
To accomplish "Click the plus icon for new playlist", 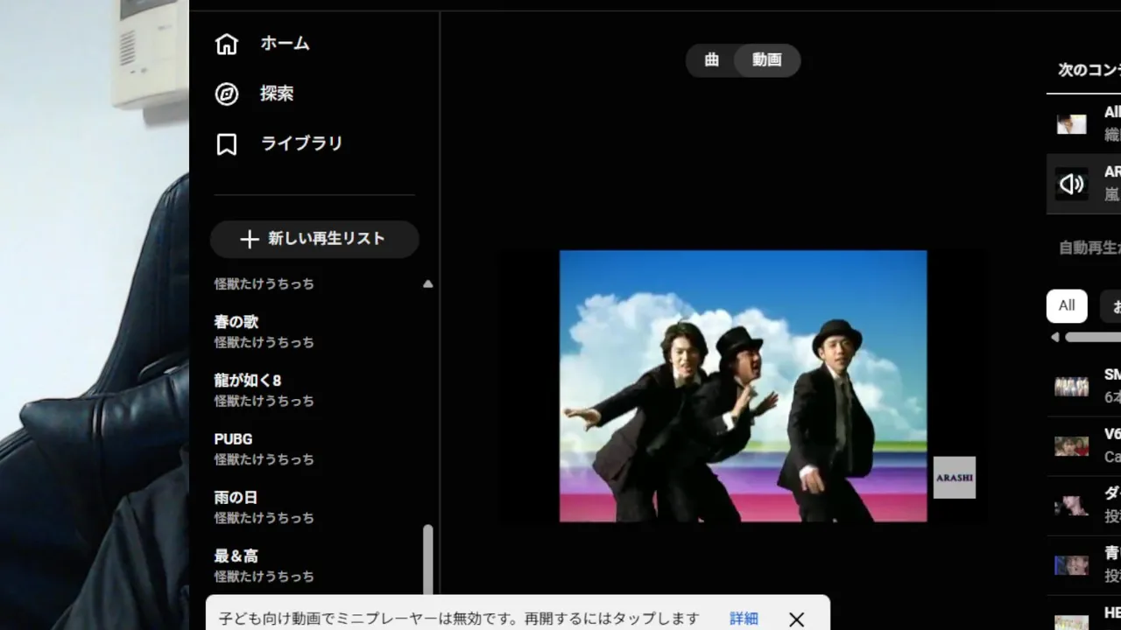I will (x=249, y=239).
